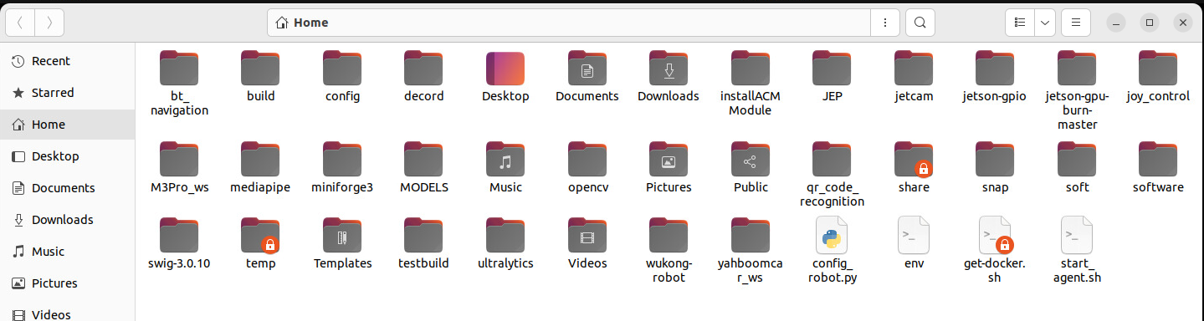This screenshot has height=321, width=1204.
Task: Go forward with the right arrow button
Action: click(49, 23)
